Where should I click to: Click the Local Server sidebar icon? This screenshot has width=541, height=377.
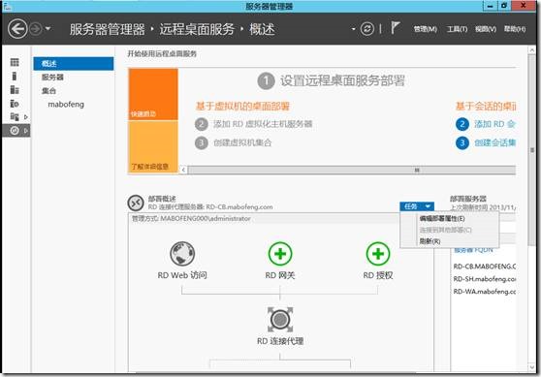click(x=15, y=76)
